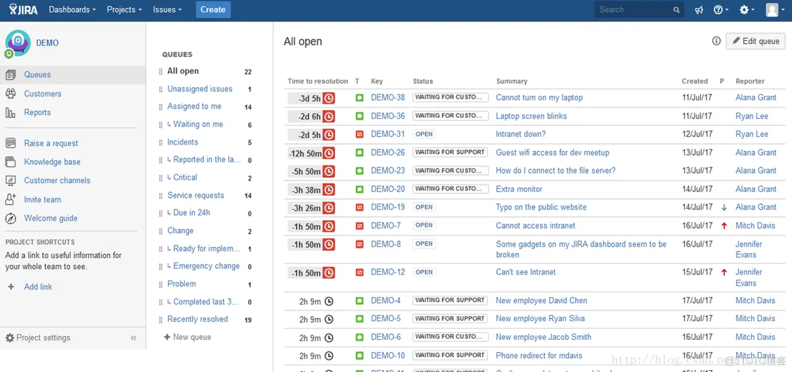Click the high priority arrow for DEMO-7

point(724,226)
